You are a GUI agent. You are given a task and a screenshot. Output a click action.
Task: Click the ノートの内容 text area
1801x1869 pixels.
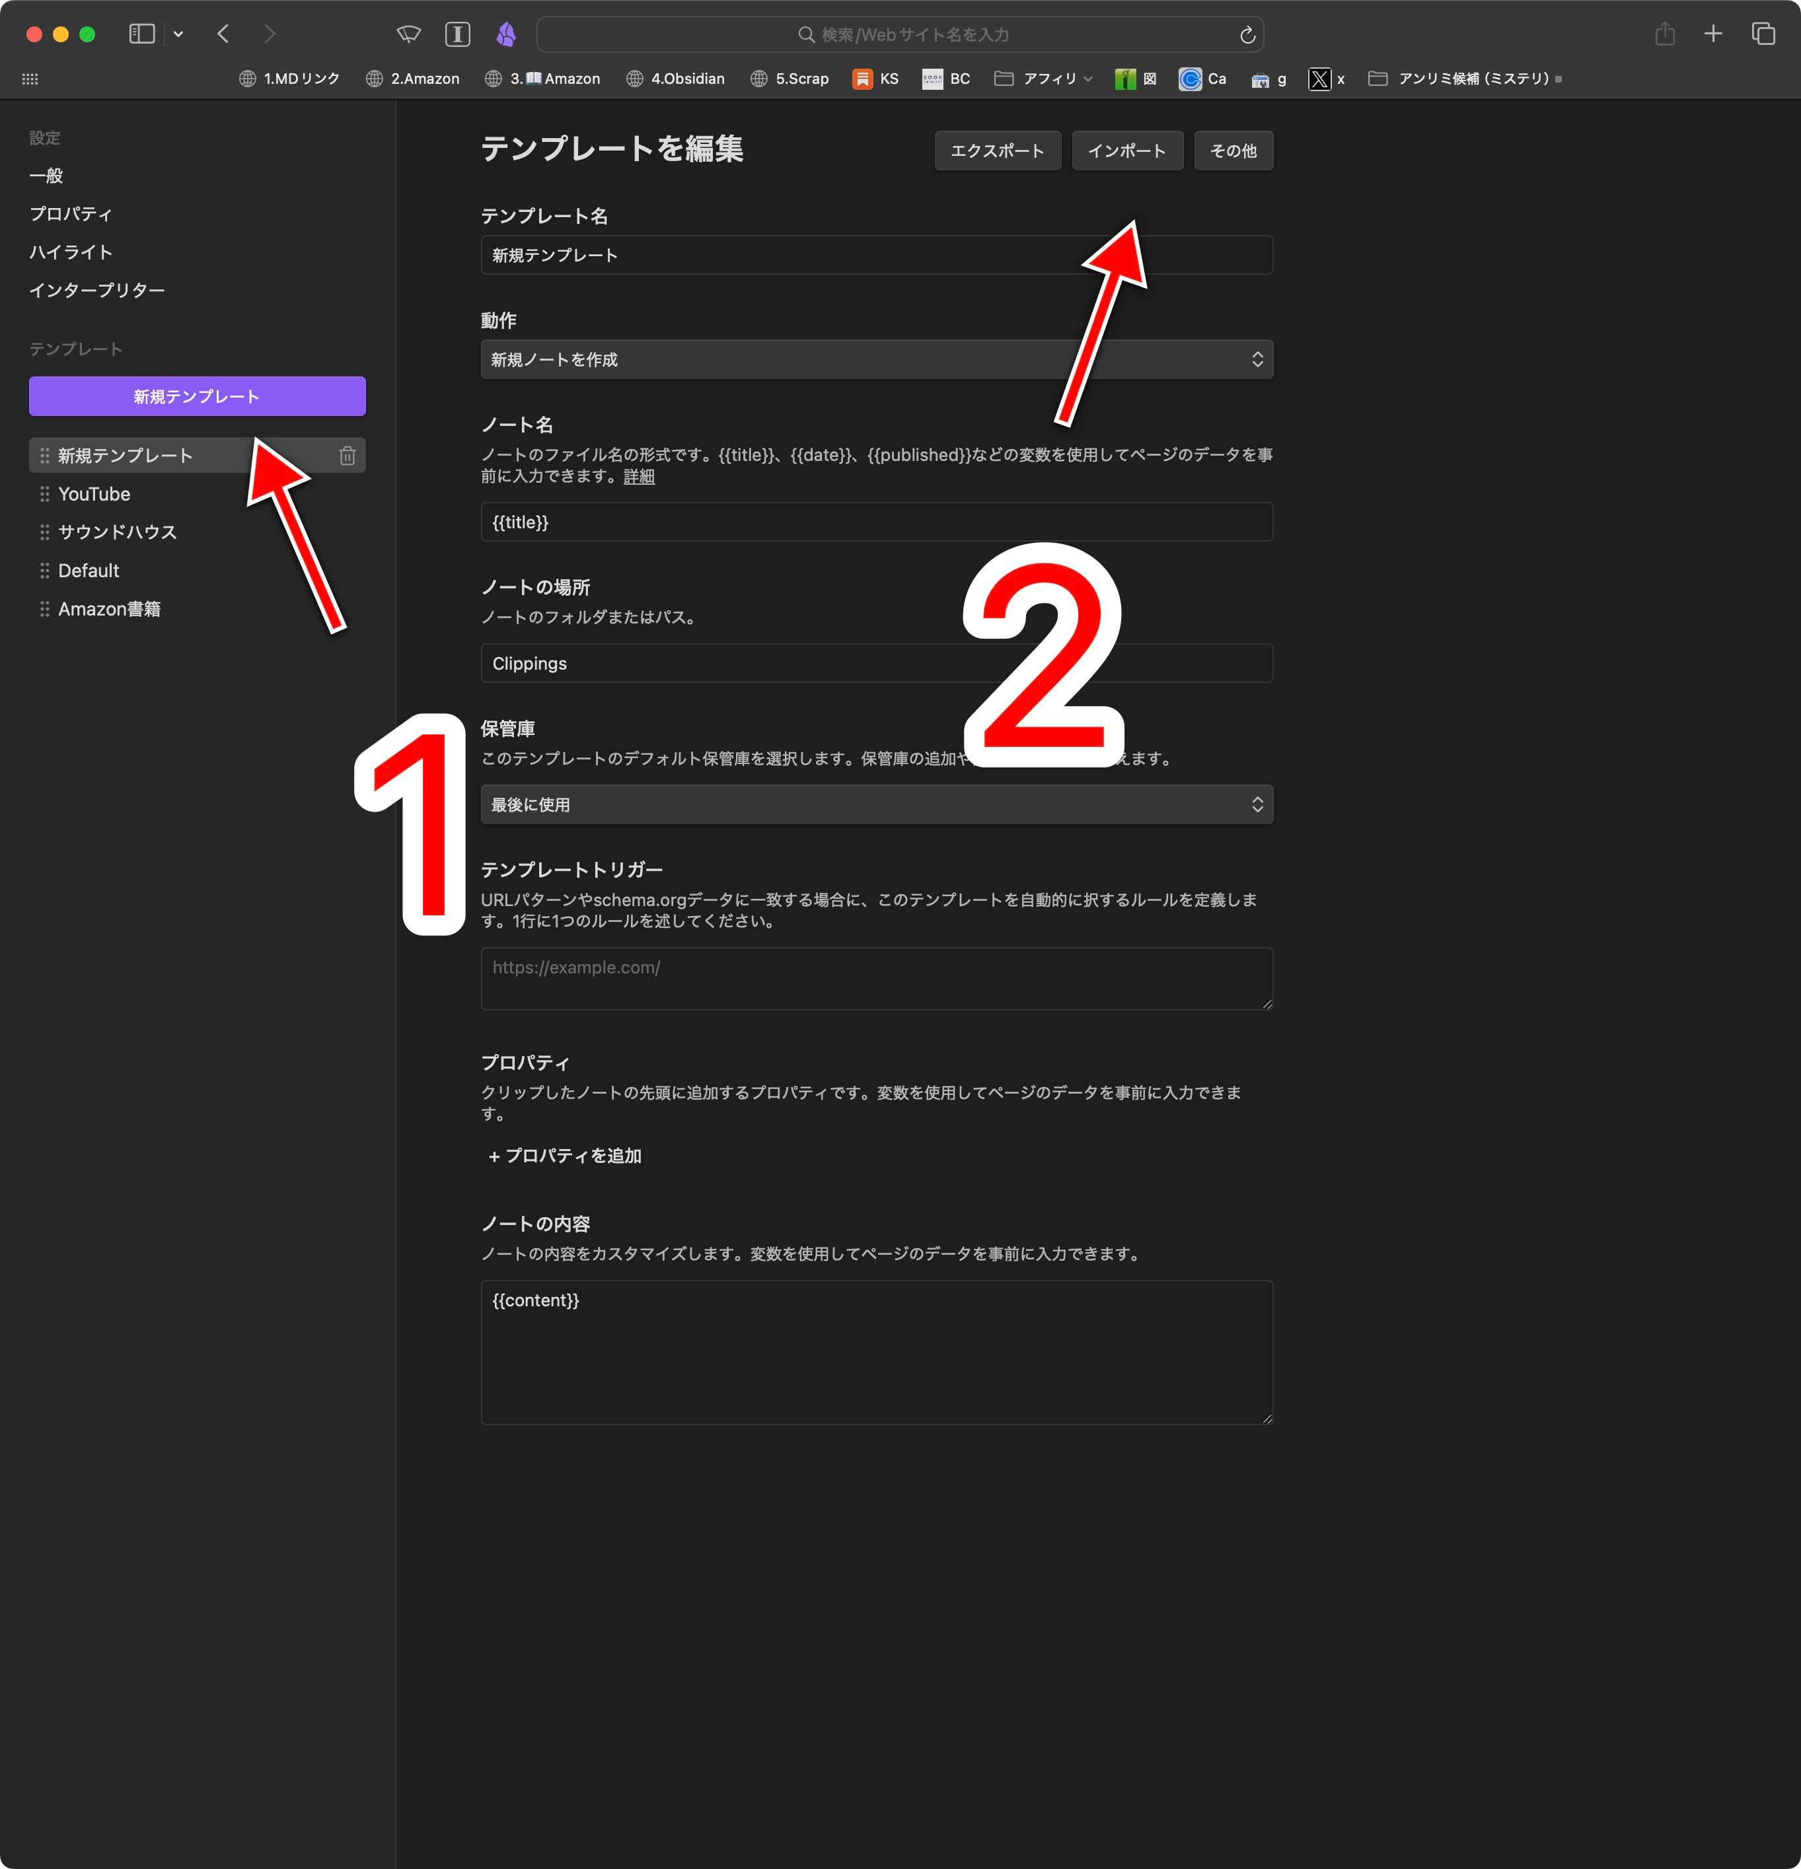click(877, 1352)
